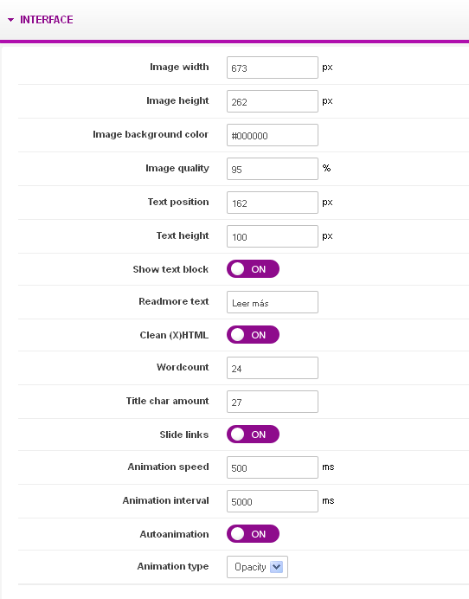Click the Image height field showing 262
469x599 pixels.
273,101
